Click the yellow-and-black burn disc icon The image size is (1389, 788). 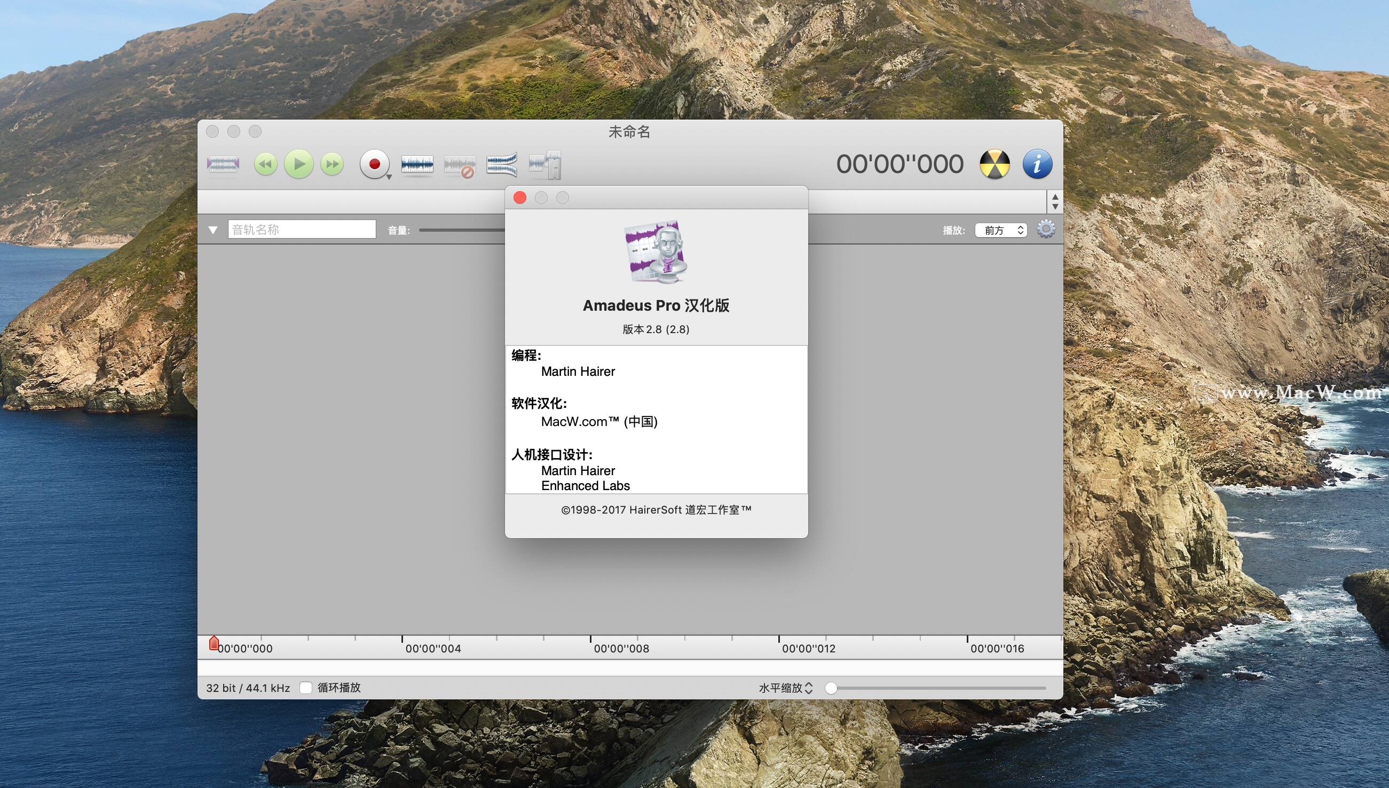click(995, 164)
